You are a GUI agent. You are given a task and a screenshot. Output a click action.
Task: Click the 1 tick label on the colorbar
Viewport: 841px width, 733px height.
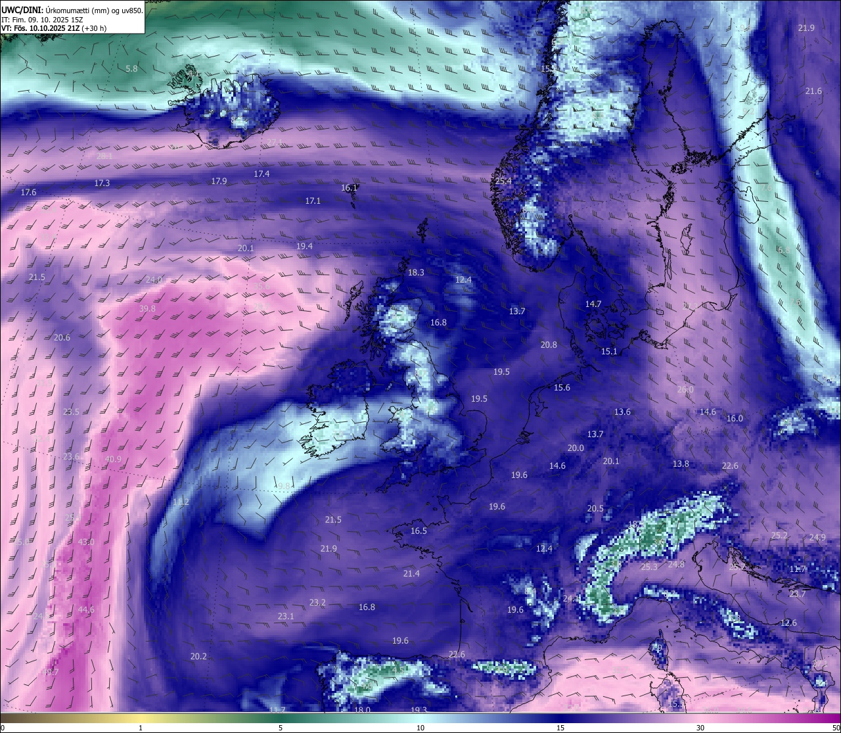click(141, 728)
